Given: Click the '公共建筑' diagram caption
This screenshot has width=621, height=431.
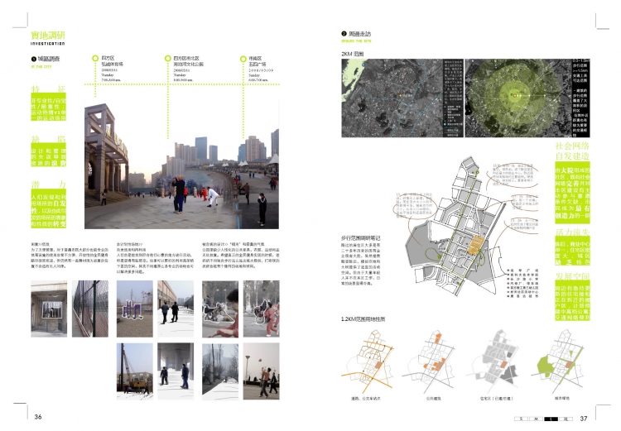Looking at the screenshot, I should (433, 399).
